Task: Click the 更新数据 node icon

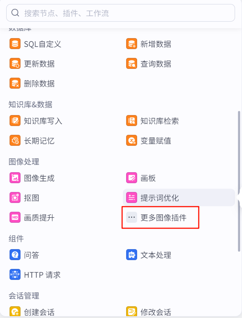Action: click(15, 64)
